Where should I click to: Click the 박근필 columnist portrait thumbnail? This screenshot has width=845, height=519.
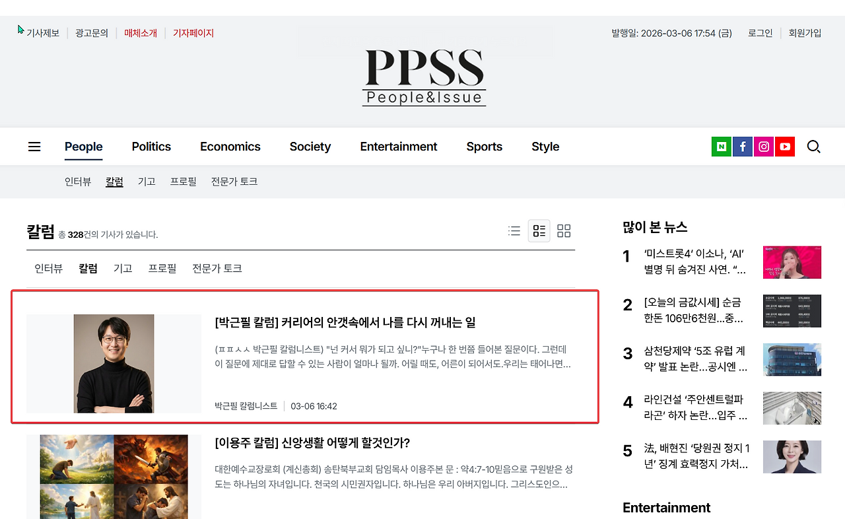point(114,364)
